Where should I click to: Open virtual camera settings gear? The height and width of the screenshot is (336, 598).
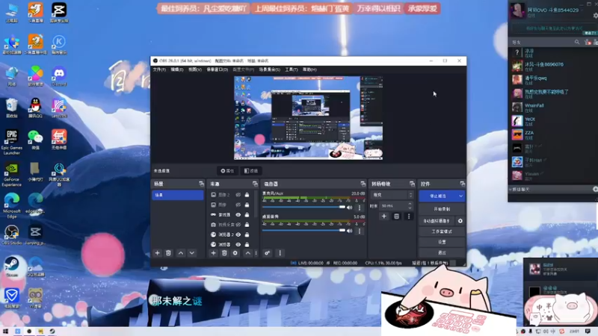click(460, 221)
